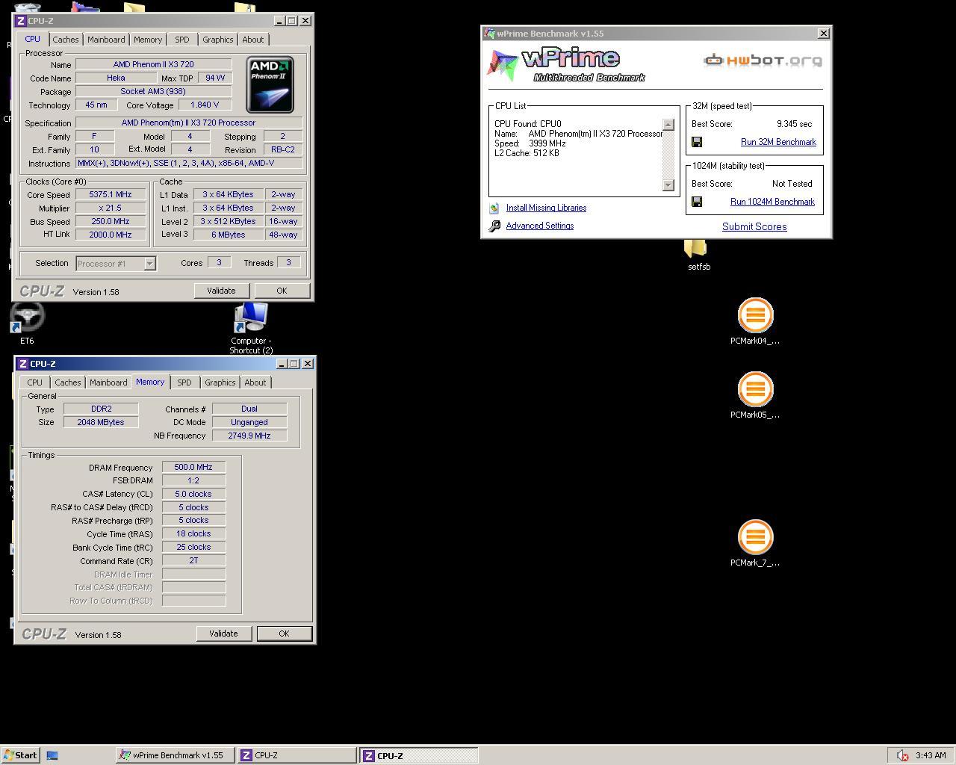Open Mainboard tab in lower CPU-Z window
The height and width of the screenshot is (765, 956).
(108, 382)
